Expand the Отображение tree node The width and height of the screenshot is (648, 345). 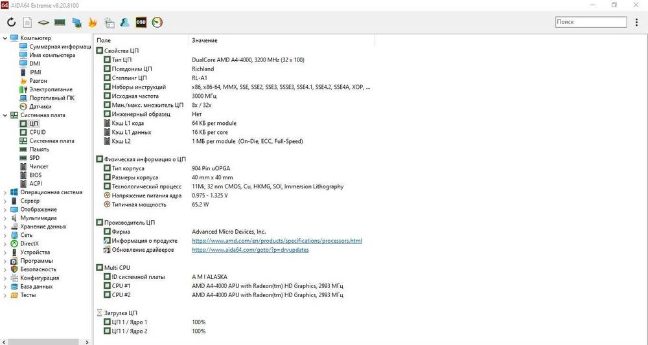(x=5, y=210)
